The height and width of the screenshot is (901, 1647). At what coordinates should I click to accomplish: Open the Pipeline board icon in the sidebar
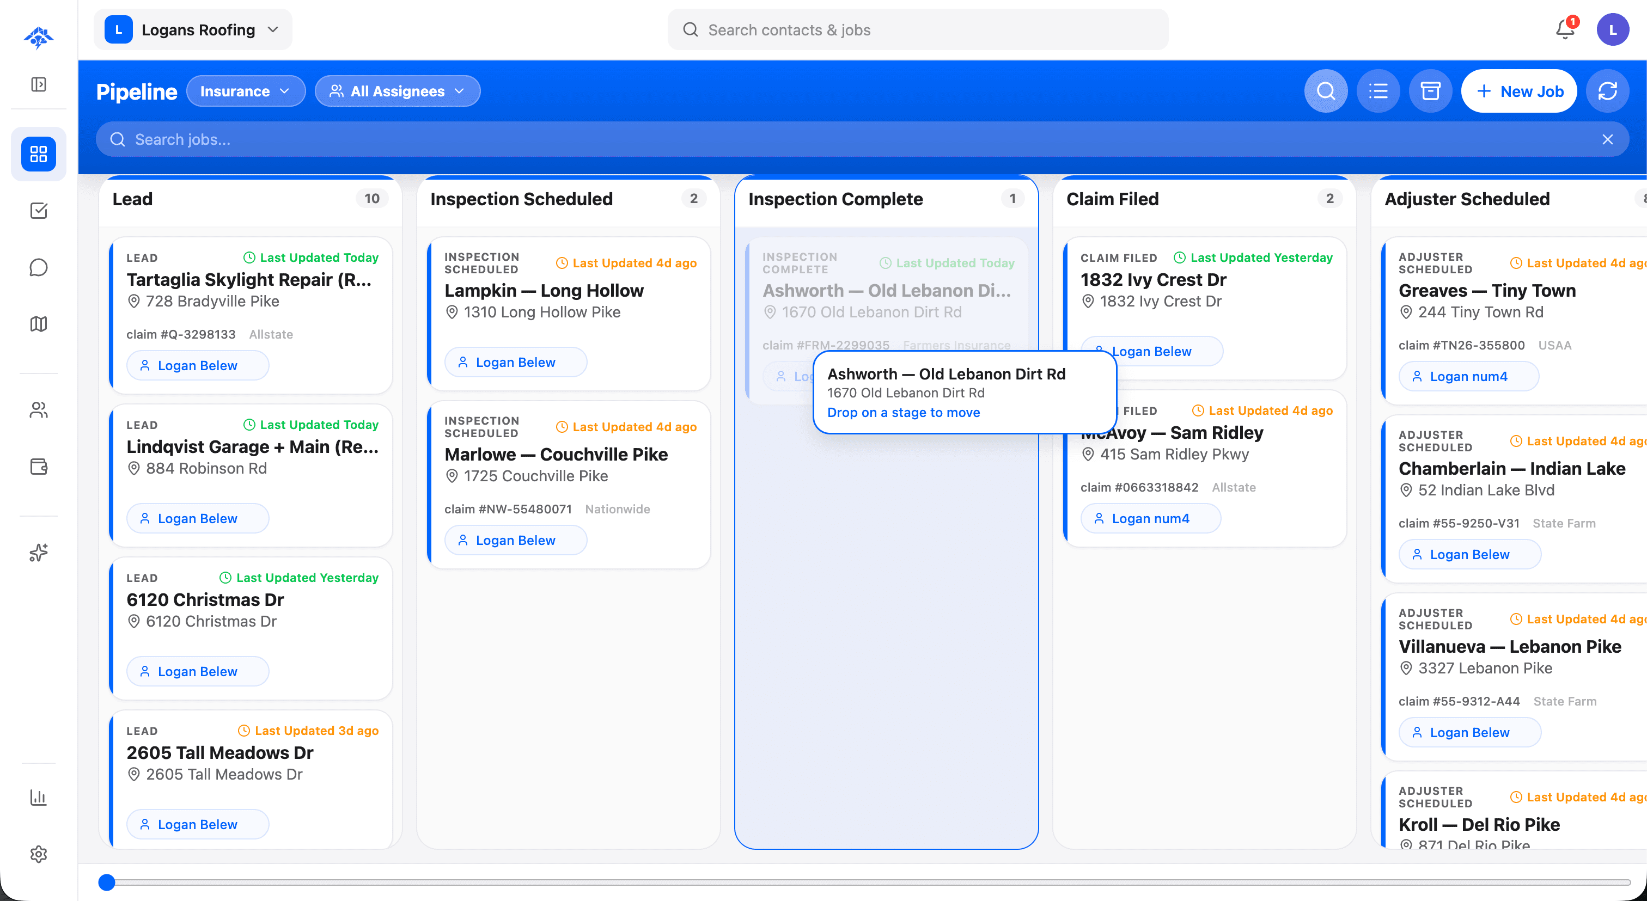coord(38,154)
